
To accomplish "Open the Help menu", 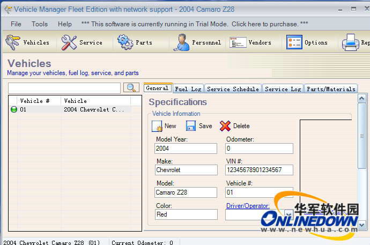I will (x=65, y=24).
